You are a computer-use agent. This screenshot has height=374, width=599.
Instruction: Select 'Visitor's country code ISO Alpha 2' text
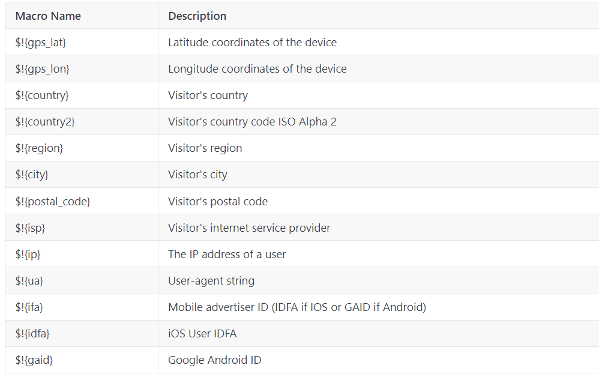252,122
